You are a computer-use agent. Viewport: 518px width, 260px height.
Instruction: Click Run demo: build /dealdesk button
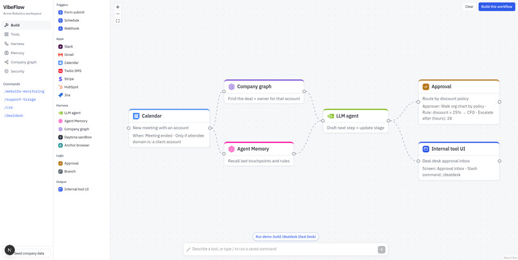pyautogui.click(x=286, y=237)
